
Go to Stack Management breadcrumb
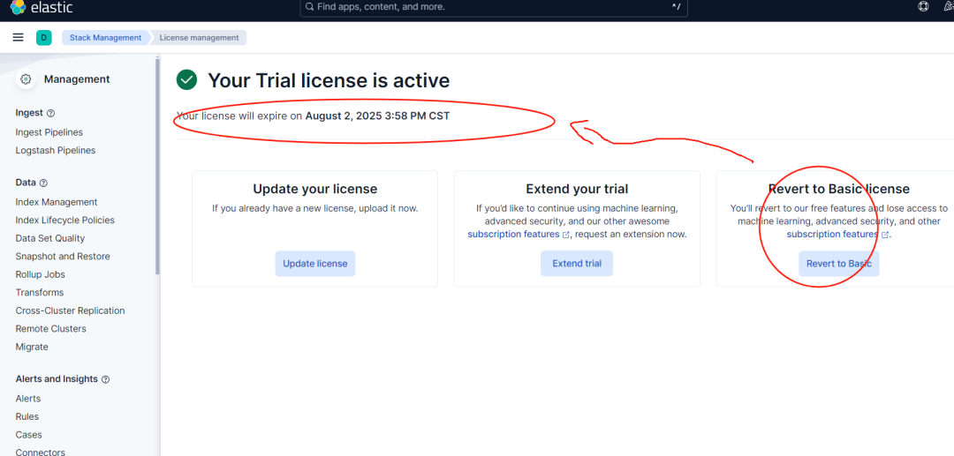pos(105,38)
